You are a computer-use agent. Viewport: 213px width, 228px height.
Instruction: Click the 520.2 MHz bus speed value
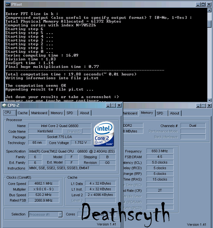click(44, 195)
